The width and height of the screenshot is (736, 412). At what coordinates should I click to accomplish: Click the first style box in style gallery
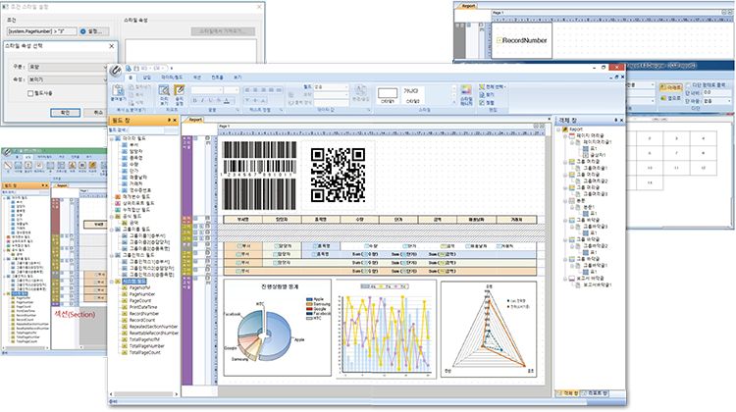pos(388,95)
